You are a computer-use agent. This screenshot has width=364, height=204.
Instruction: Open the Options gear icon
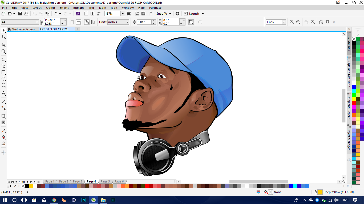coord(177,14)
